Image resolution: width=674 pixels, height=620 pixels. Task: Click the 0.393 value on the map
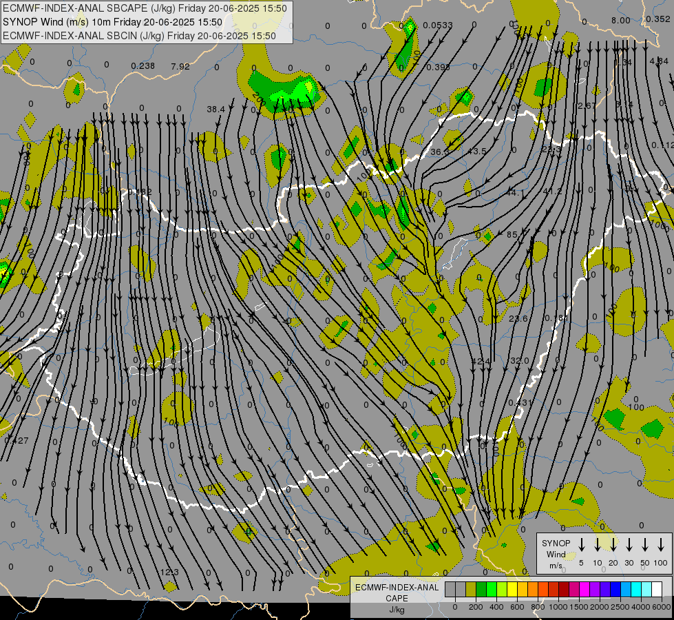tap(438, 67)
